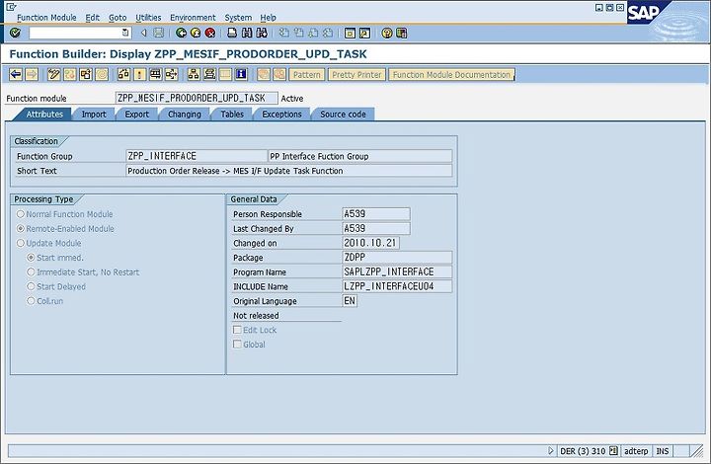Select the Attributes tab
This screenshot has height=464, width=711.
coord(44,115)
